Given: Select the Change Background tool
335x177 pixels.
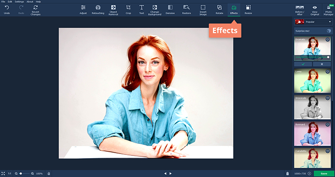Looking at the screenshot, I should pyautogui.click(x=155, y=10).
